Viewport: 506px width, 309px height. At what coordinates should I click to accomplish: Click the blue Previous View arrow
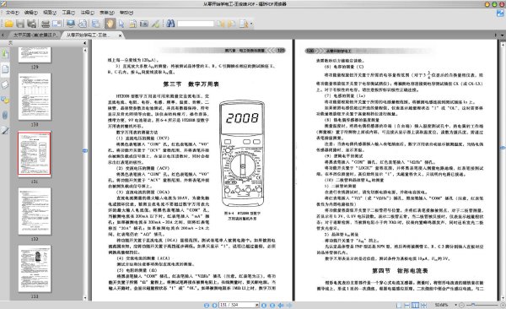pyautogui.click(x=281, y=305)
